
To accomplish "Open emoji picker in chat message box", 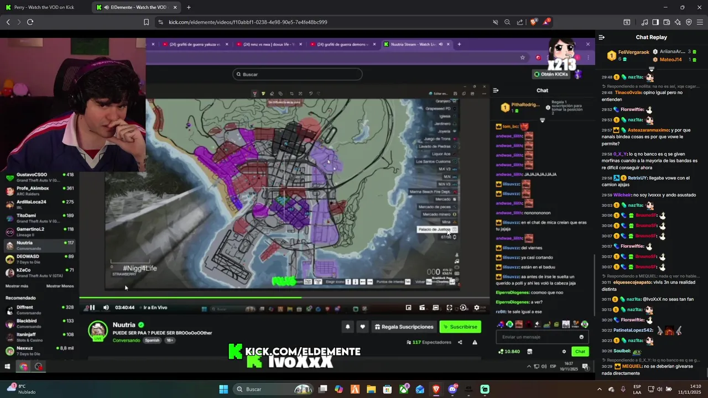I will tap(581, 337).
